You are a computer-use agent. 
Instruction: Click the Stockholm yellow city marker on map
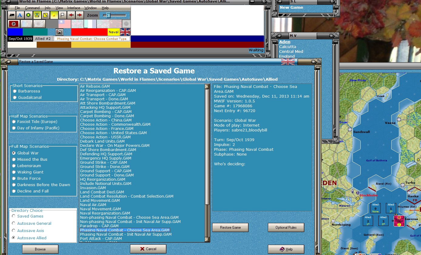[358, 199]
